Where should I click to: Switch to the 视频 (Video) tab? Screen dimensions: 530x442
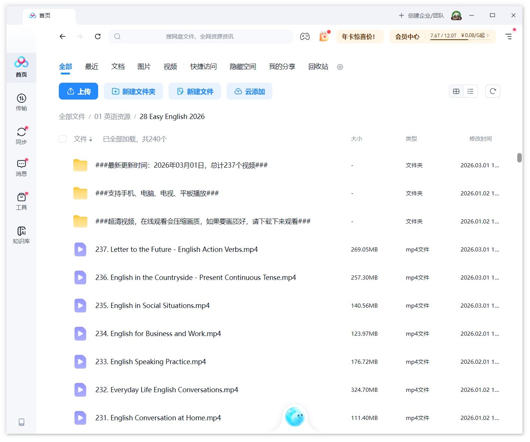[x=170, y=67]
